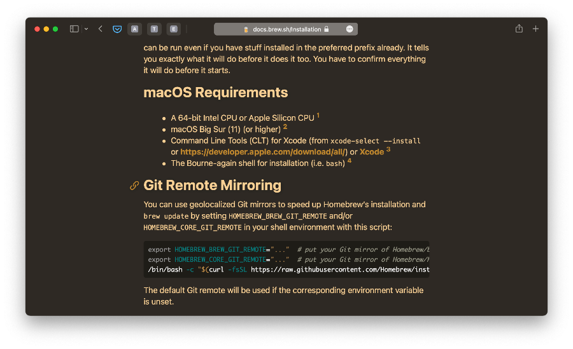Enter full screen with green button

pyautogui.click(x=55, y=29)
